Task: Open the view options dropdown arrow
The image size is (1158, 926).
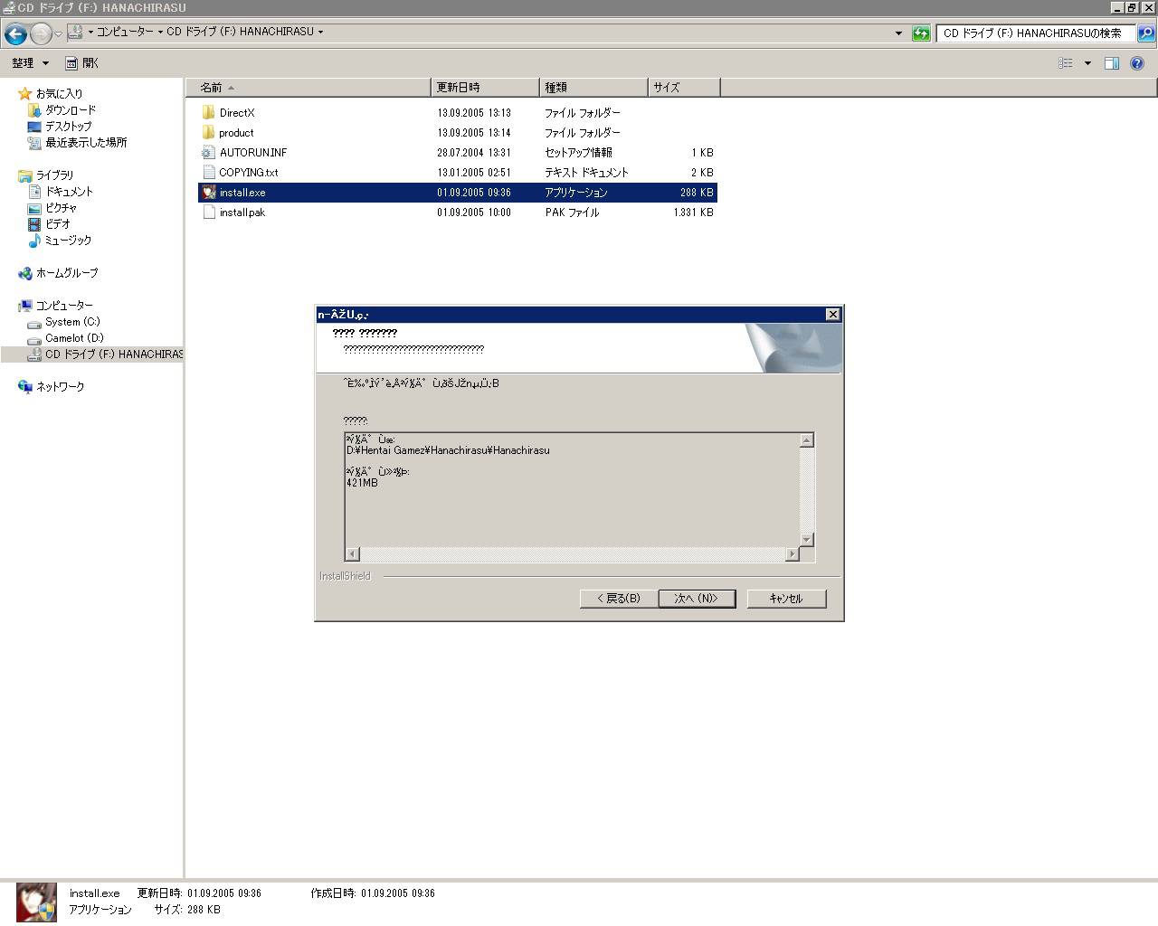Action: click(x=1087, y=63)
